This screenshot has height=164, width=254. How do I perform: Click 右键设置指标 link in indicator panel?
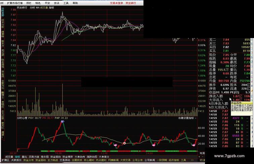coord(186,118)
